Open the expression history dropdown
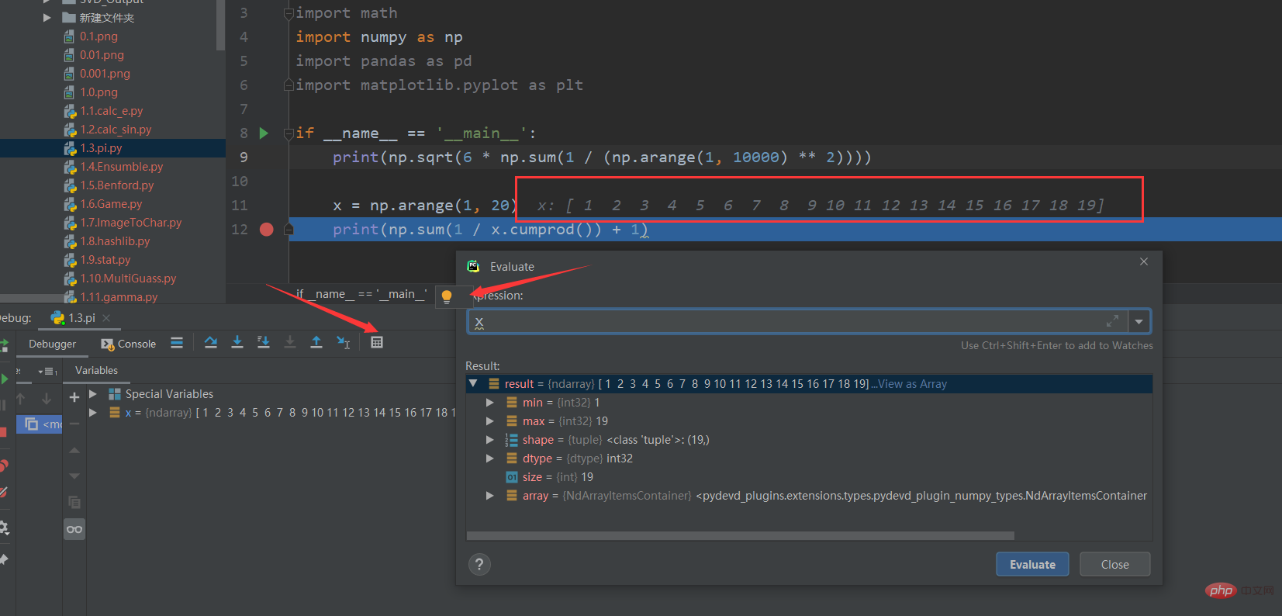 [x=1139, y=321]
